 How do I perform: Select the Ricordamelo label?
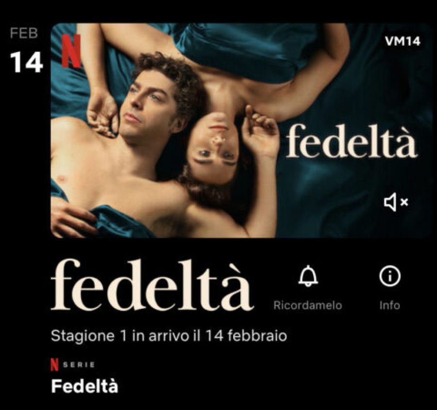coord(308,305)
